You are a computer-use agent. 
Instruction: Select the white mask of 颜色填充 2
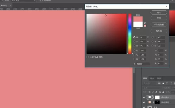tap(157, 97)
